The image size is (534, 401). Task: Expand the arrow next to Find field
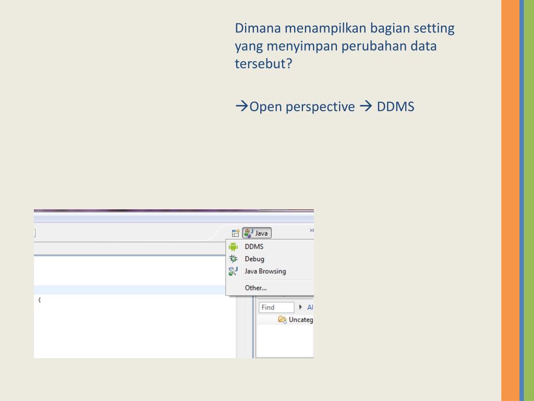(300, 307)
